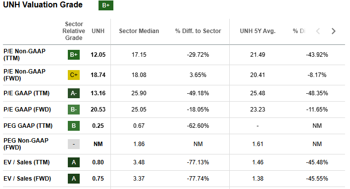Click the right arrow to show more columns

[334, 31]
